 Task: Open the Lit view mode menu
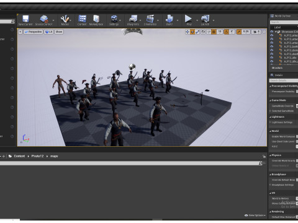point(49,32)
